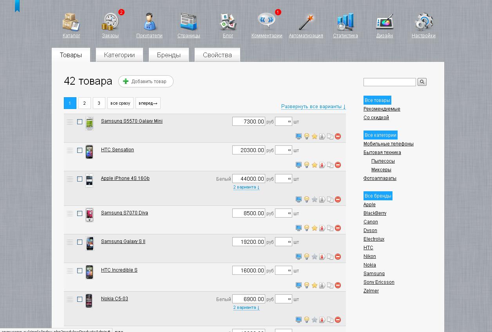Switch to the Бренды tab
Image resolution: width=492 pixels, height=332 pixels.
tap(169, 55)
